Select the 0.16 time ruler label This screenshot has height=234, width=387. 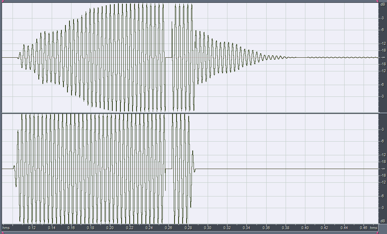coord(71,228)
